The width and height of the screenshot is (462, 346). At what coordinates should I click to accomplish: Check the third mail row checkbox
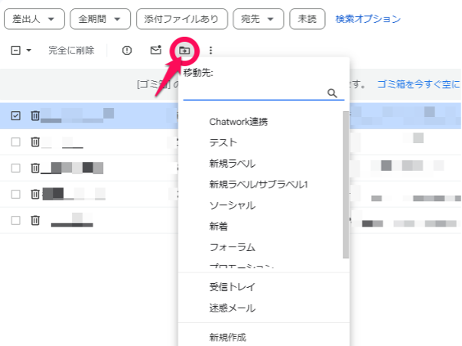pos(15,168)
